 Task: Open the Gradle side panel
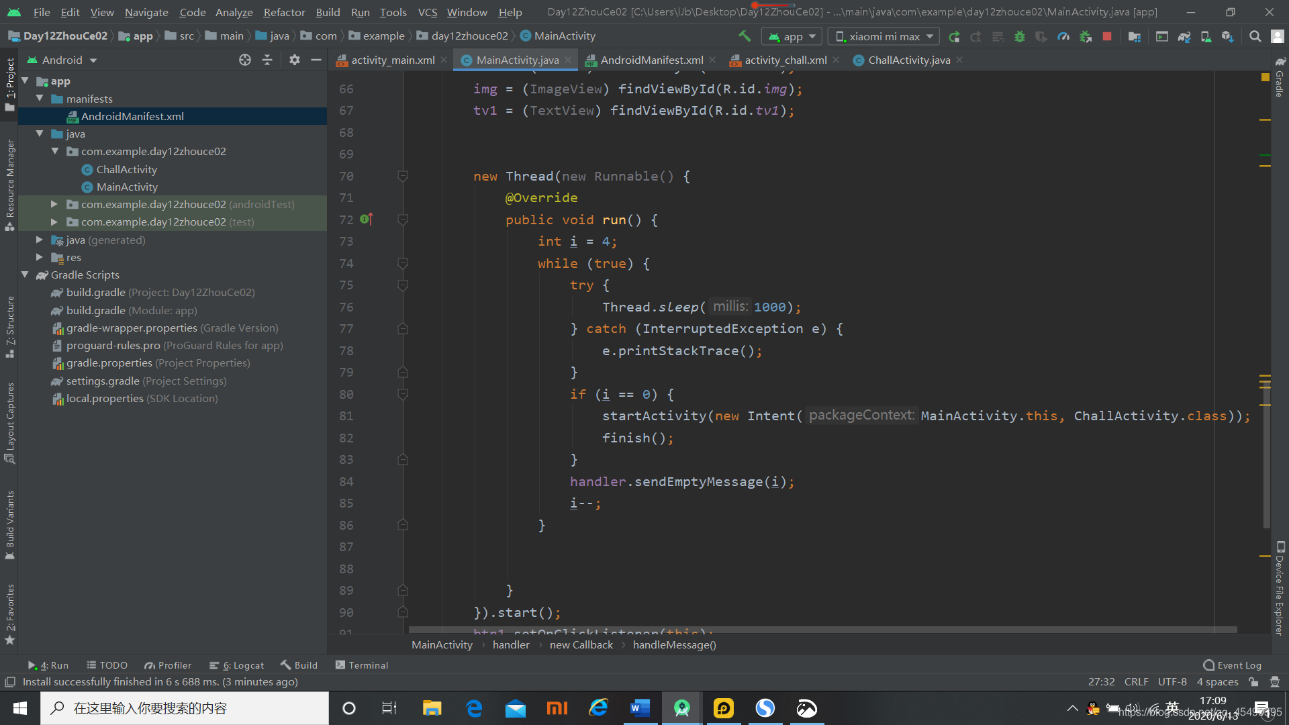(1280, 77)
